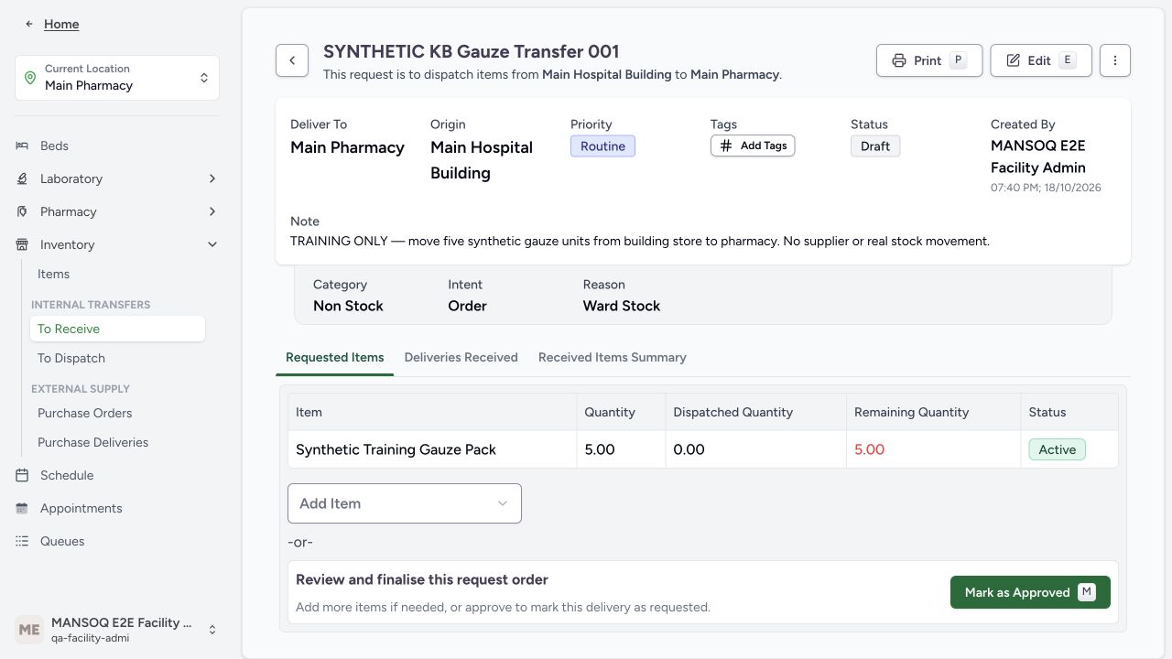
Task: Open Purchase Deliveries page
Action: coord(117,442)
